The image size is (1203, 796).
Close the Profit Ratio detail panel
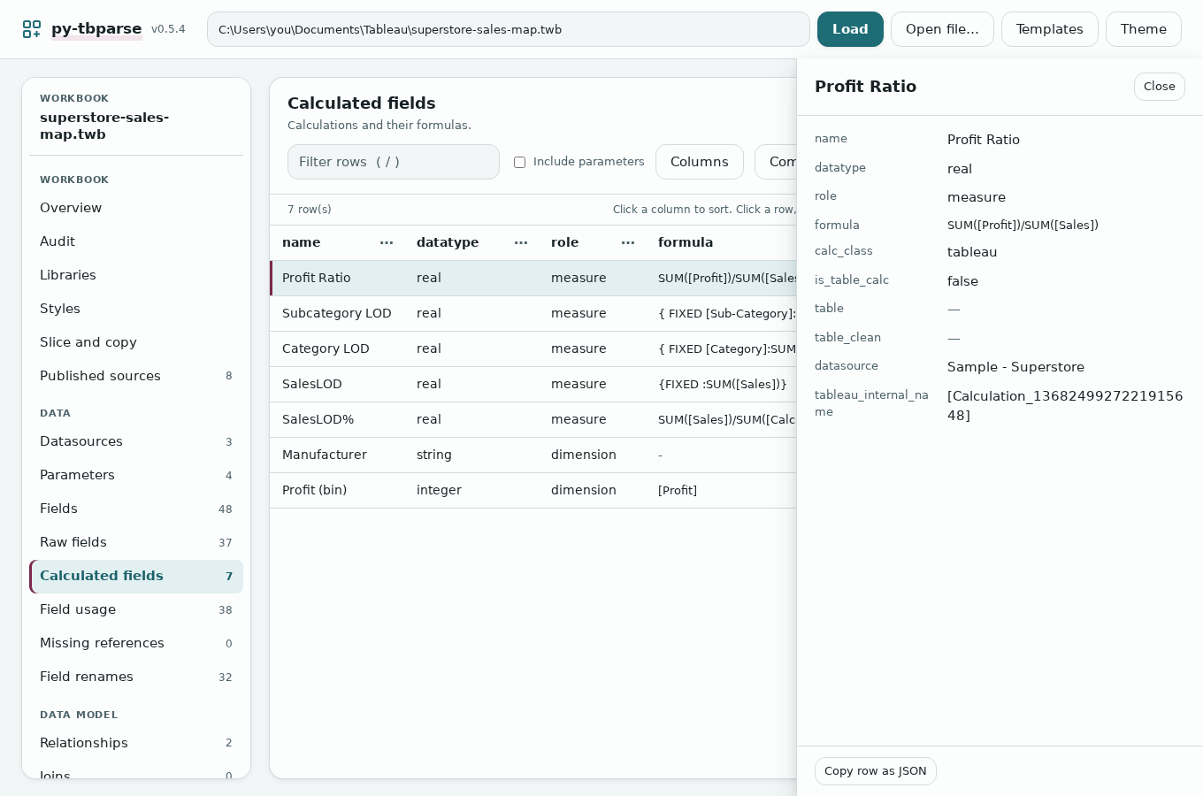tap(1159, 87)
